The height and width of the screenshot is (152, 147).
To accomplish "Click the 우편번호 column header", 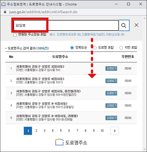I will [128, 57].
